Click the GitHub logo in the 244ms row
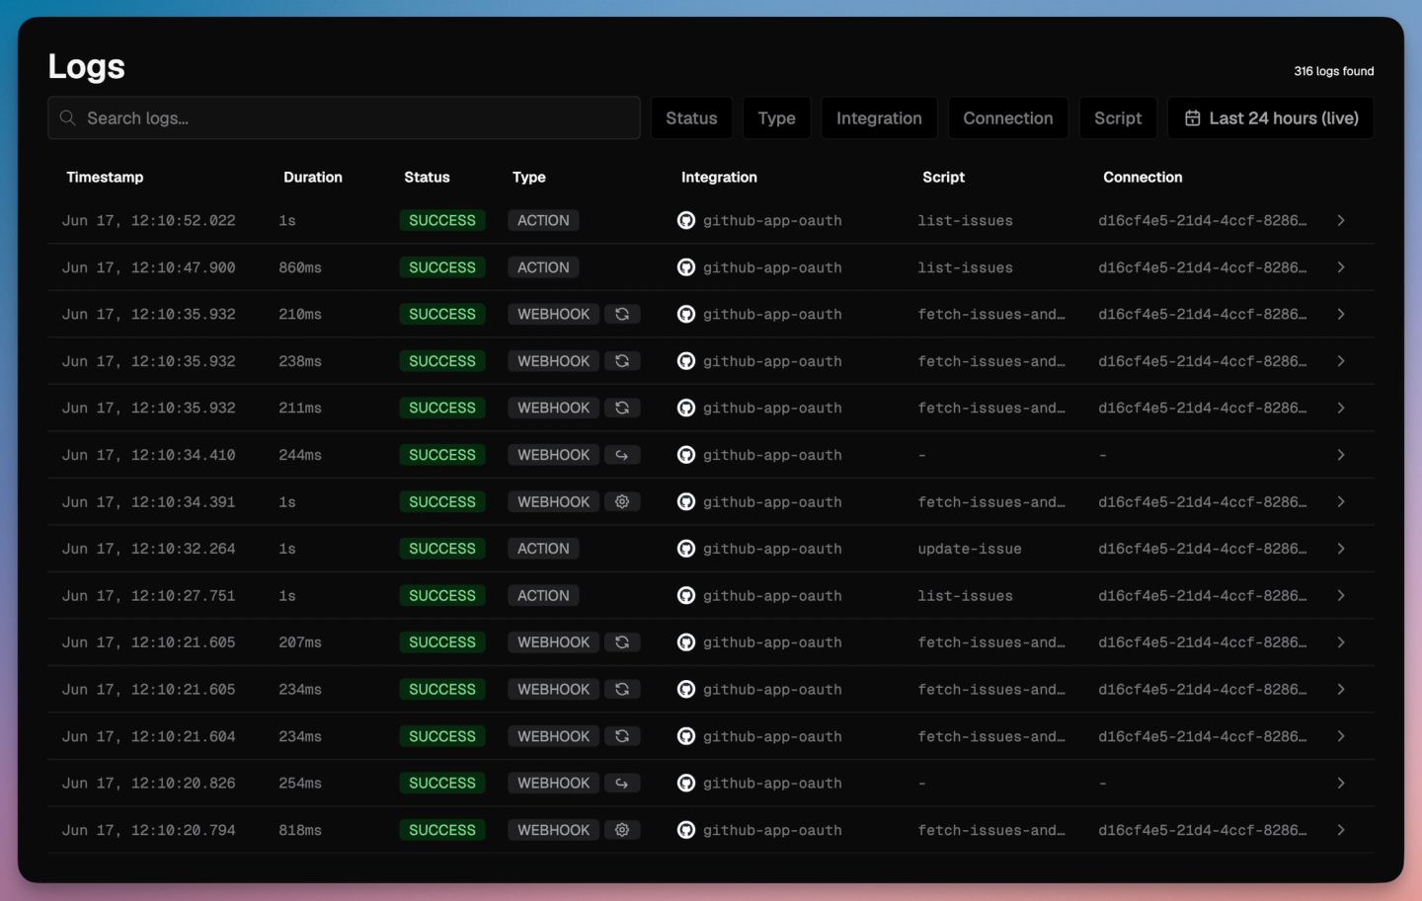Image resolution: width=1422 pixels, height=901 pixels. coord(686,455)
